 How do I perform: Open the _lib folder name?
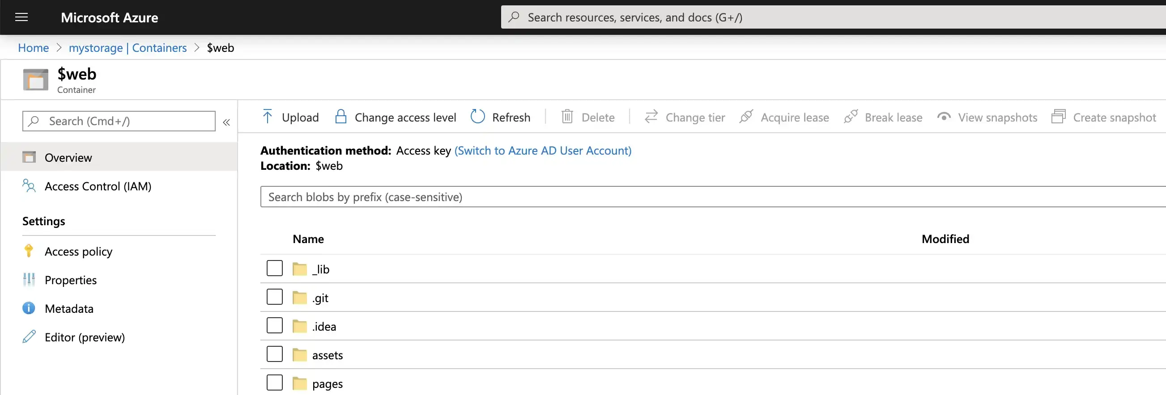point(320,269)
